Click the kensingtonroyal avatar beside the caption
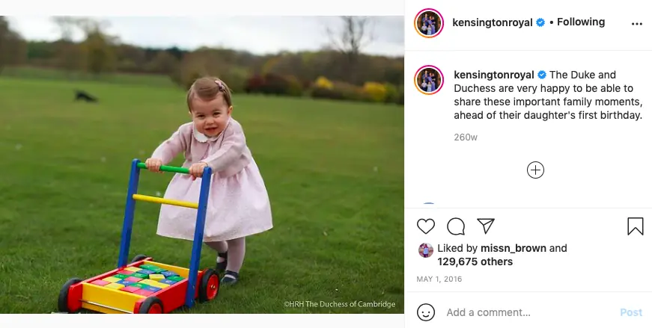This screenshot has height=328, width=652. click(429, 79)
